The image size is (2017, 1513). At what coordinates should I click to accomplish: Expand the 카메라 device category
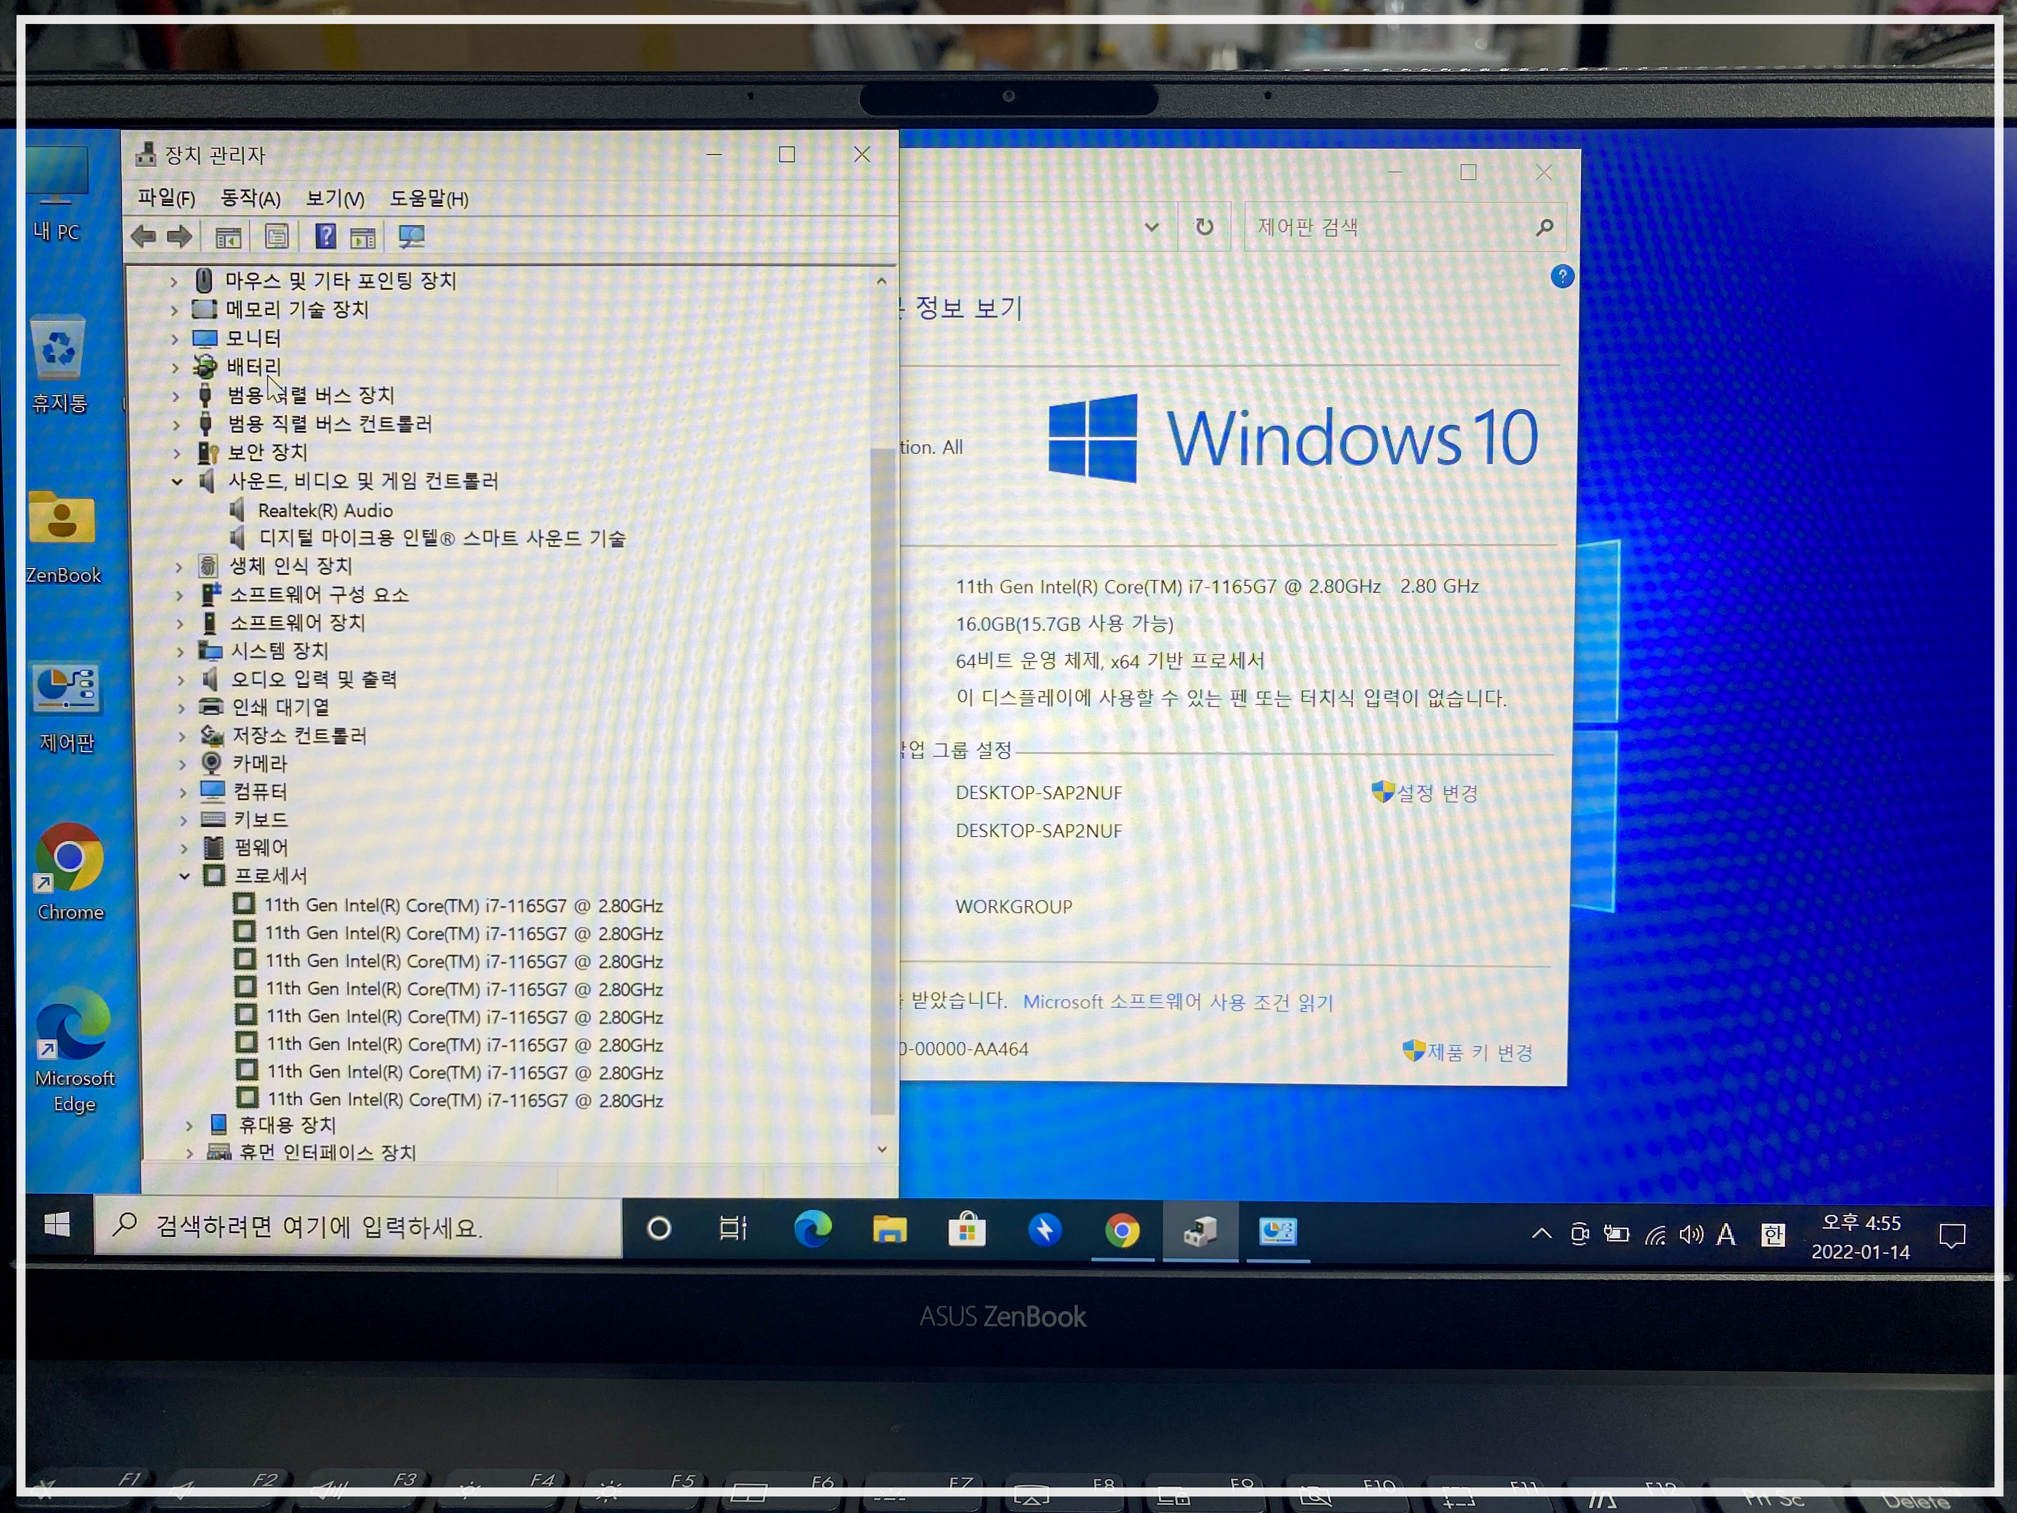point(183,764)
